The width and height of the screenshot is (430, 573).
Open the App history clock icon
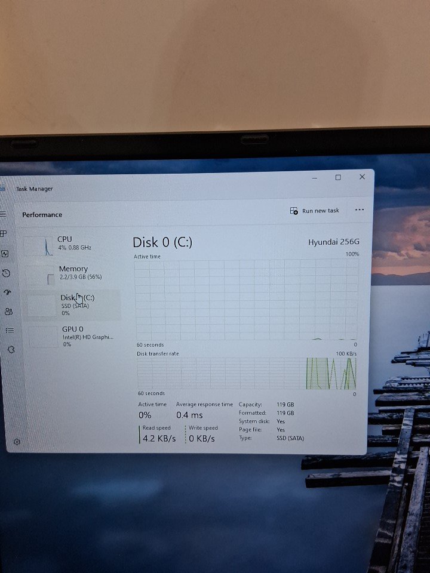coord(7,273)
